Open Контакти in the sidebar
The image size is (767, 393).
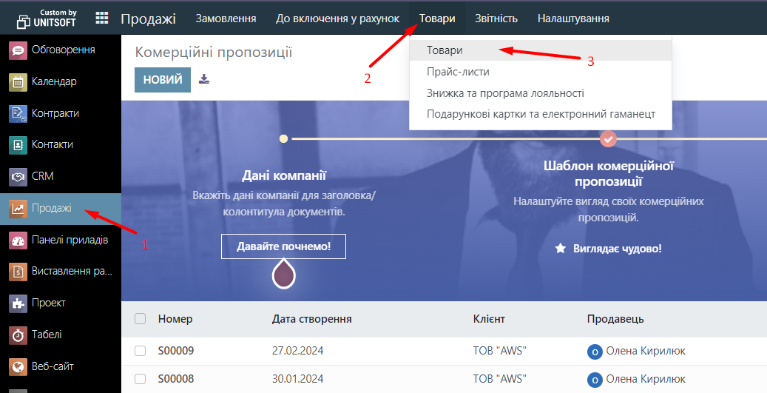(x=52, y=145)
